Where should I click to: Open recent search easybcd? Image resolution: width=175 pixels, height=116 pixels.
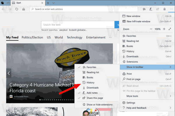[63, 30]
